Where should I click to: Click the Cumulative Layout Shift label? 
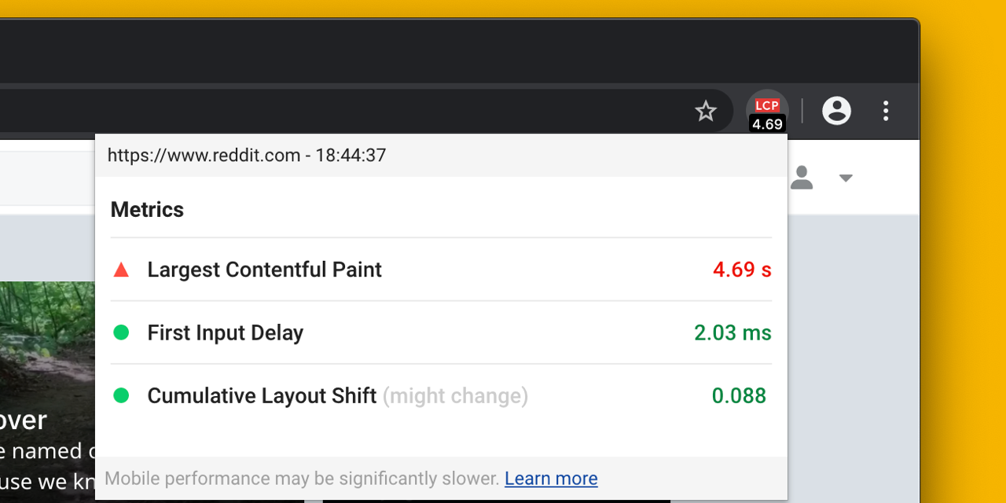(262, 396)
